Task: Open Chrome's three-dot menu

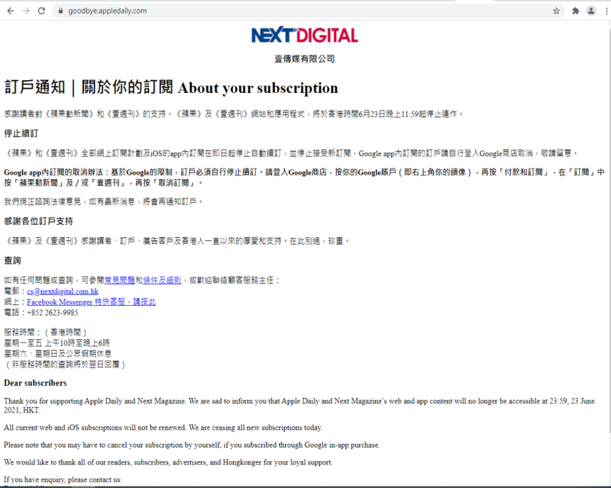Action: (x=606, y=11)
